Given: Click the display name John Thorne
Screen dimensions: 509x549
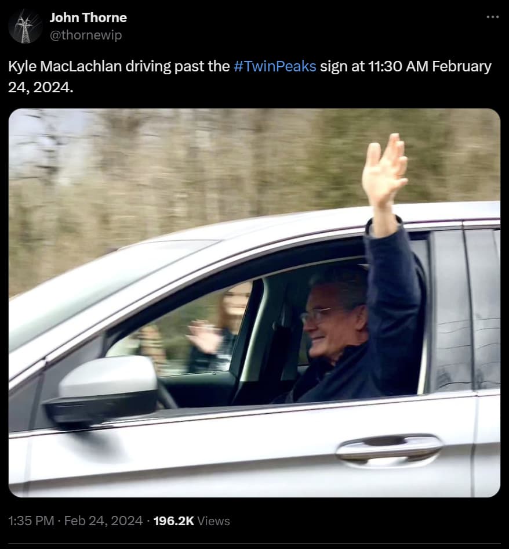Looking at the screenshot, I should click(88, 17).
